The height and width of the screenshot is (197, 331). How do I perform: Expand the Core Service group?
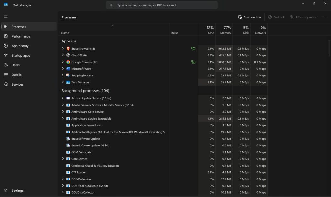pos(63,159)
